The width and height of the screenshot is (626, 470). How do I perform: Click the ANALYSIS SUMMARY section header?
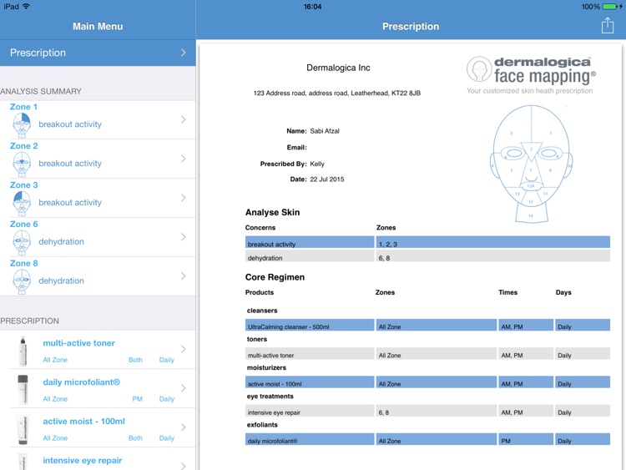tap(41, 92)
